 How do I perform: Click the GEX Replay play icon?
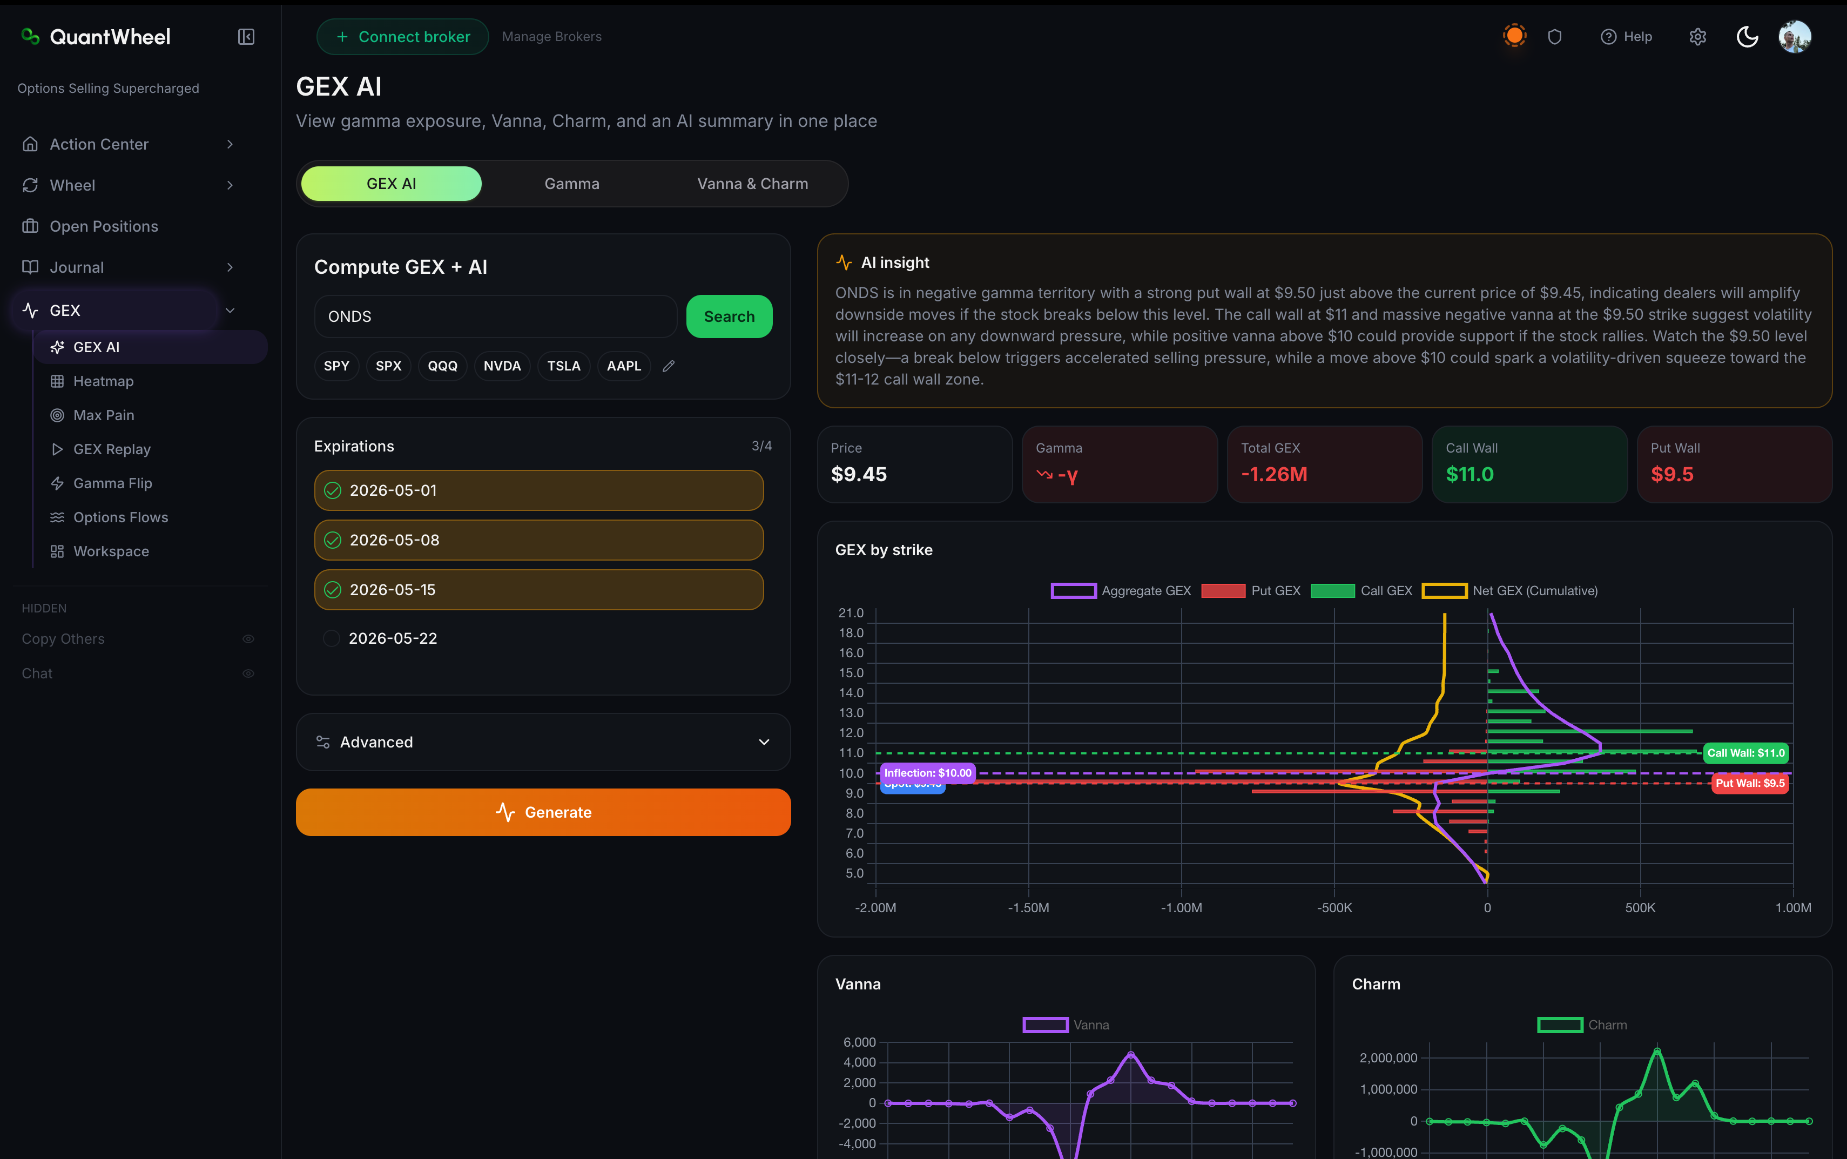pos(57,449)
